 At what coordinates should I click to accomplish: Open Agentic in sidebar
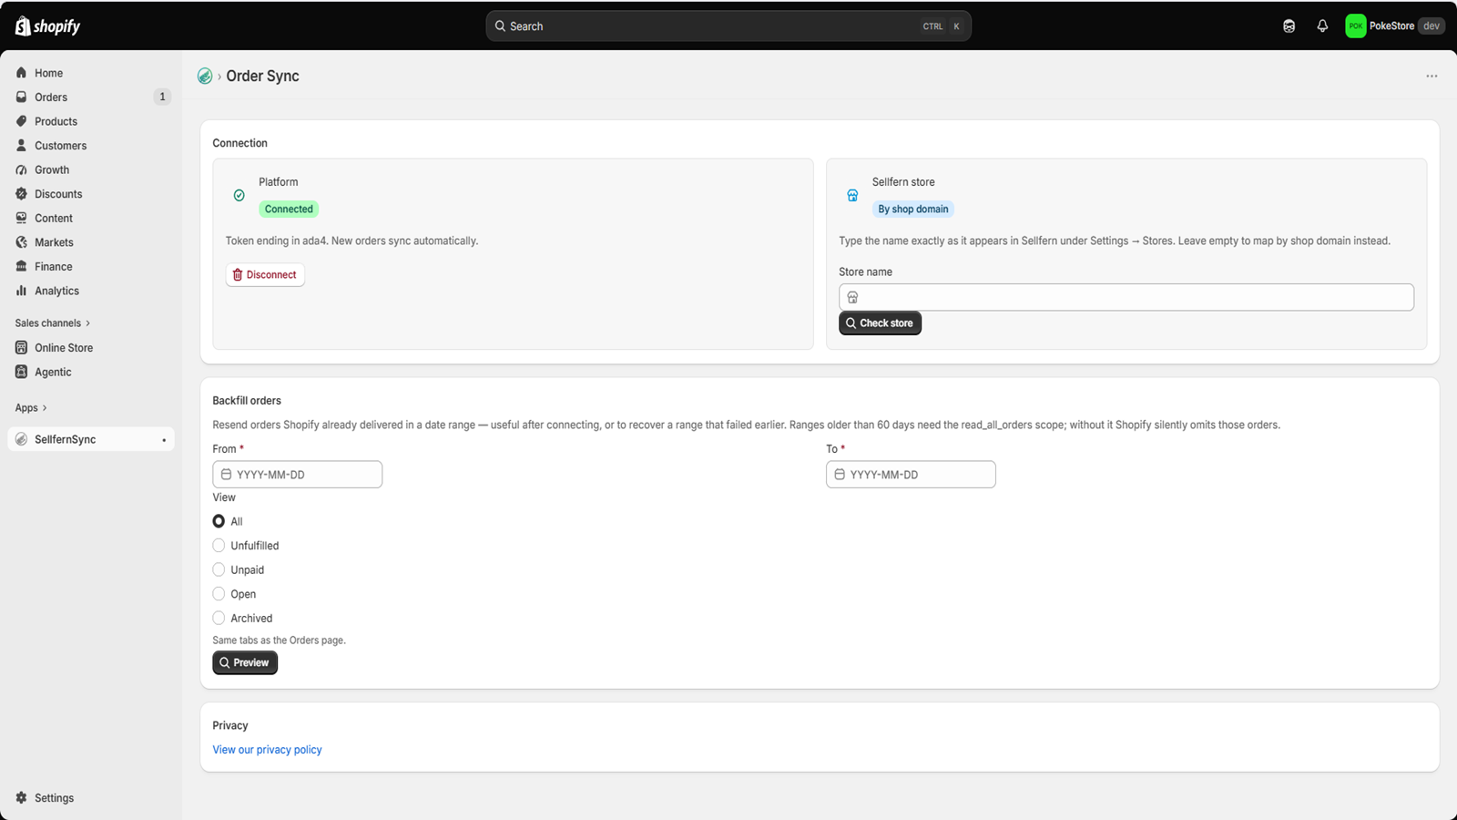click(91, 372)
